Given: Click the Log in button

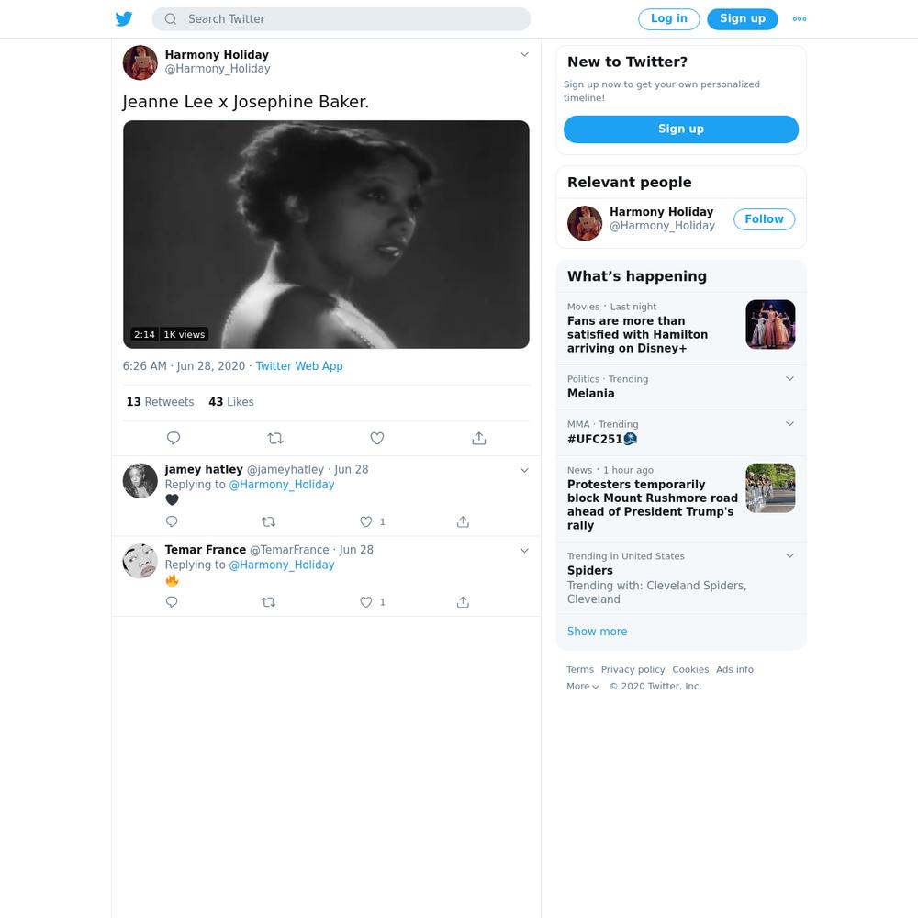Looking at the screenshot, I should pos(668,18).
